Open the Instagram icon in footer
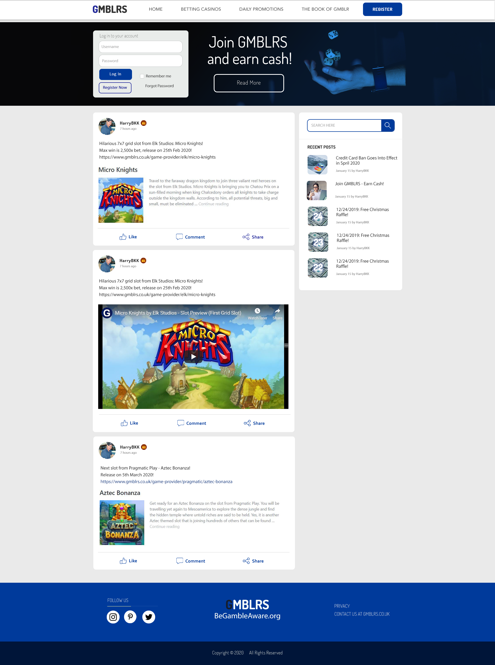This screenshot has height=665, width=495. click(113, 617)
